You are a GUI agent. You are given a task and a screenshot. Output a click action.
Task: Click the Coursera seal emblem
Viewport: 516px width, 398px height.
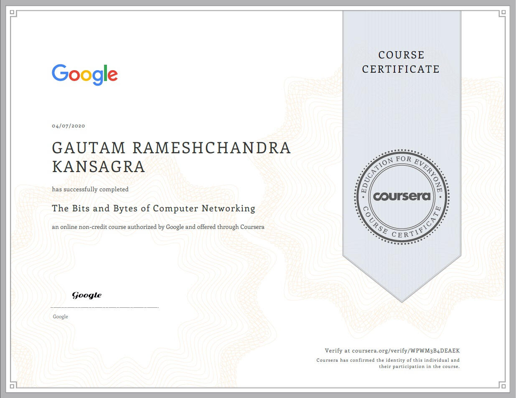402,197
